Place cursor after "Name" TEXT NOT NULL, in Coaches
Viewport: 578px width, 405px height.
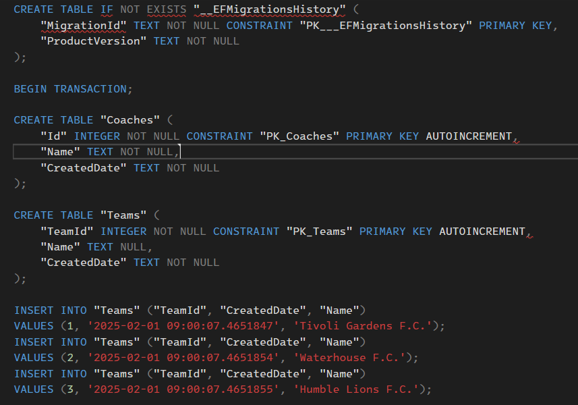pyautogui.click(x=180, y=152)
